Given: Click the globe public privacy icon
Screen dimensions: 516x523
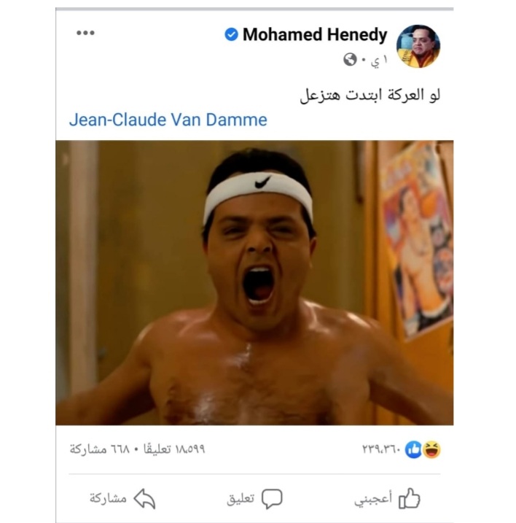Looking at the screenshot, I should click(350, 59).
